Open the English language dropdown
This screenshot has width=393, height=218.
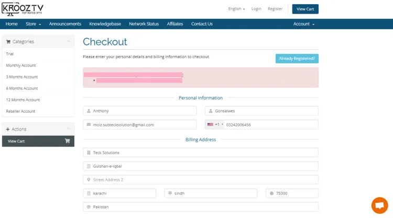[x=236, y=9]
